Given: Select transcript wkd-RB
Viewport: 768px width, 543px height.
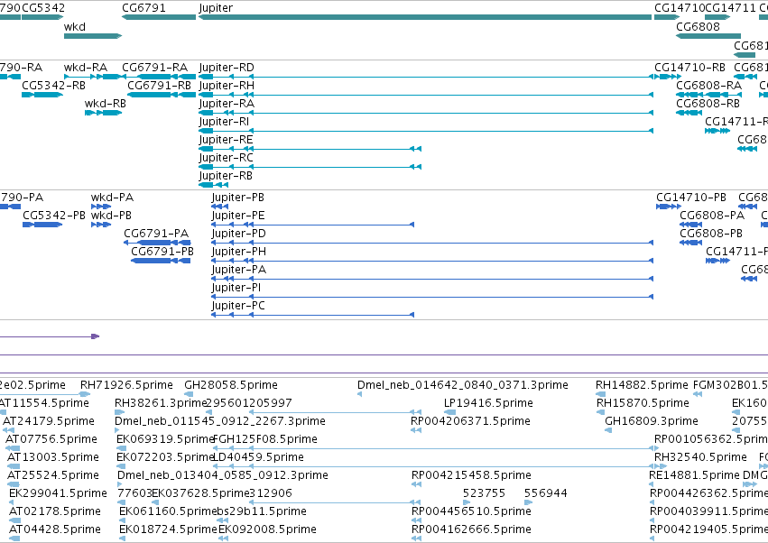Looking at the screenshot, I should [103, 113].
